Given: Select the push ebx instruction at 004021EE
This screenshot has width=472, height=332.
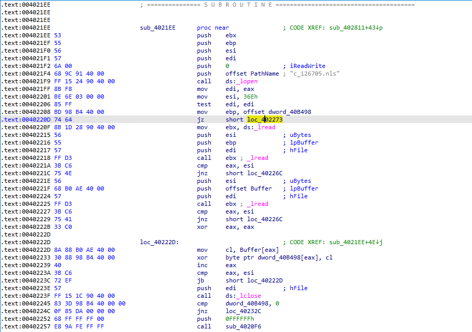Looking at the screenshot, I should (x=216, y=35).
